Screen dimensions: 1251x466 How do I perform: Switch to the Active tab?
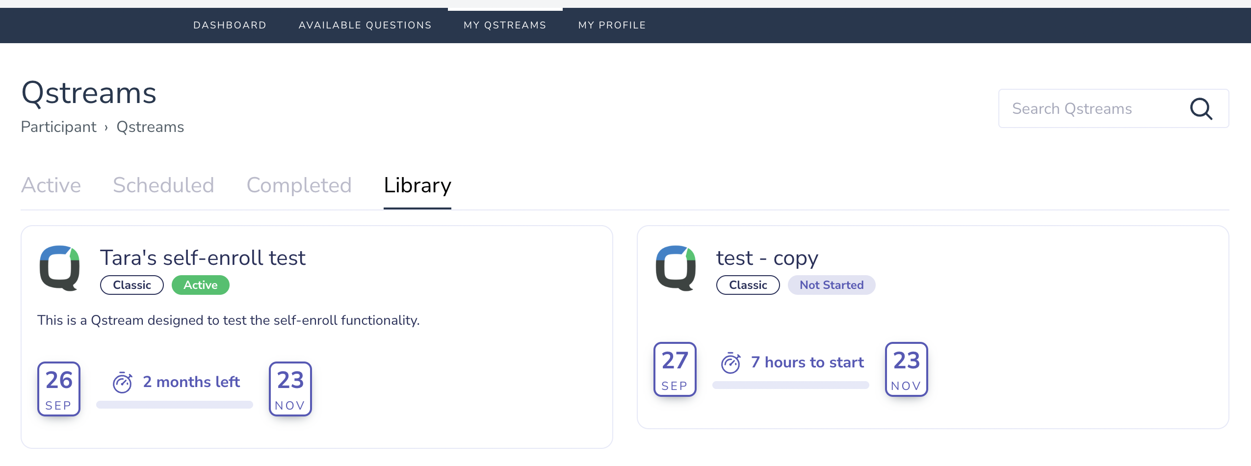[x=51, y=185]
